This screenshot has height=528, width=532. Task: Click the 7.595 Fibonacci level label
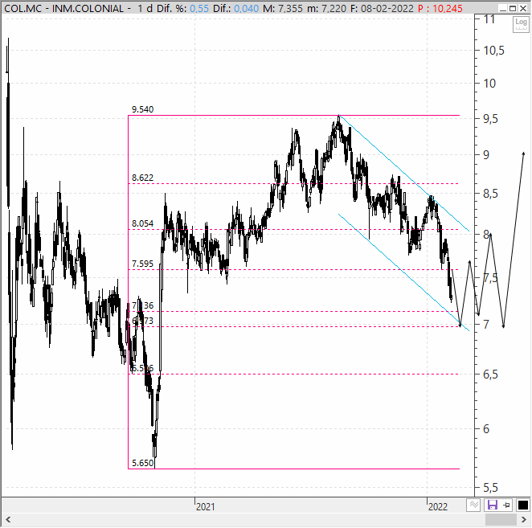click(142, 264)
